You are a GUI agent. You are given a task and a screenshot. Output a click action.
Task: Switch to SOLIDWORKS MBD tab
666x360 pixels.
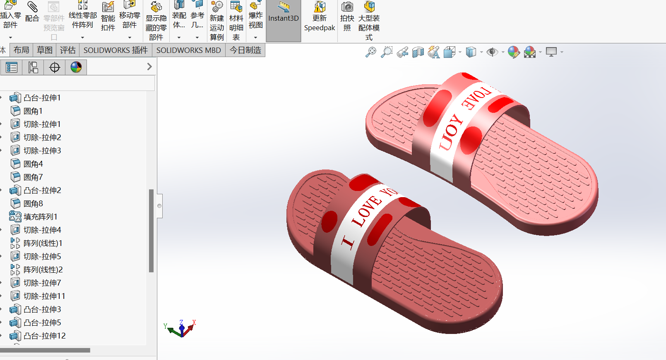coord(189,50)
